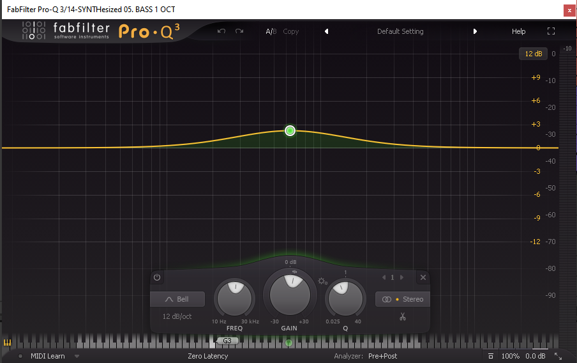Click the Undo arrow icon
The image size is (577, 363).
pyautogui.click(x=221, y=31)
